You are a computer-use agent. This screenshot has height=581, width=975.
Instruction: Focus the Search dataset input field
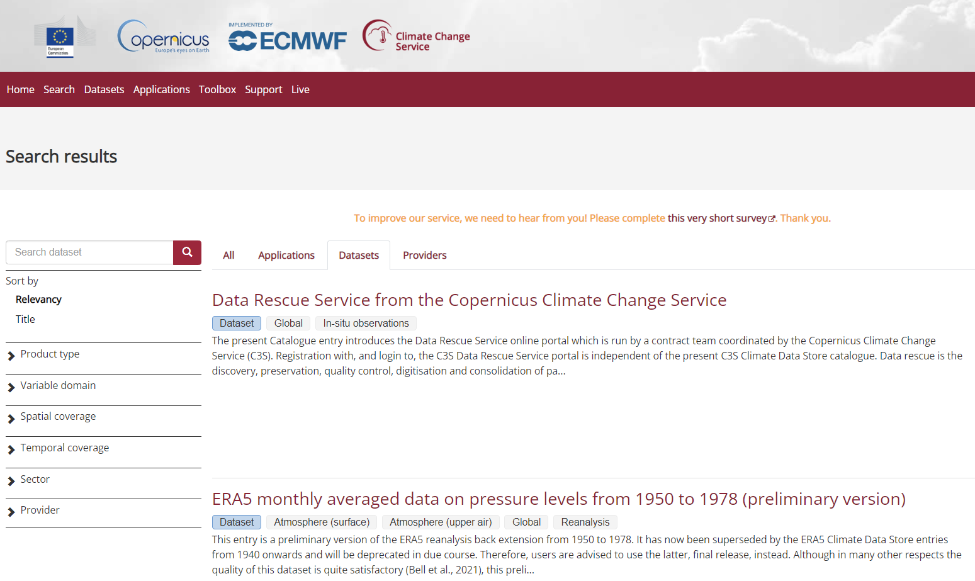click(89, 252)
